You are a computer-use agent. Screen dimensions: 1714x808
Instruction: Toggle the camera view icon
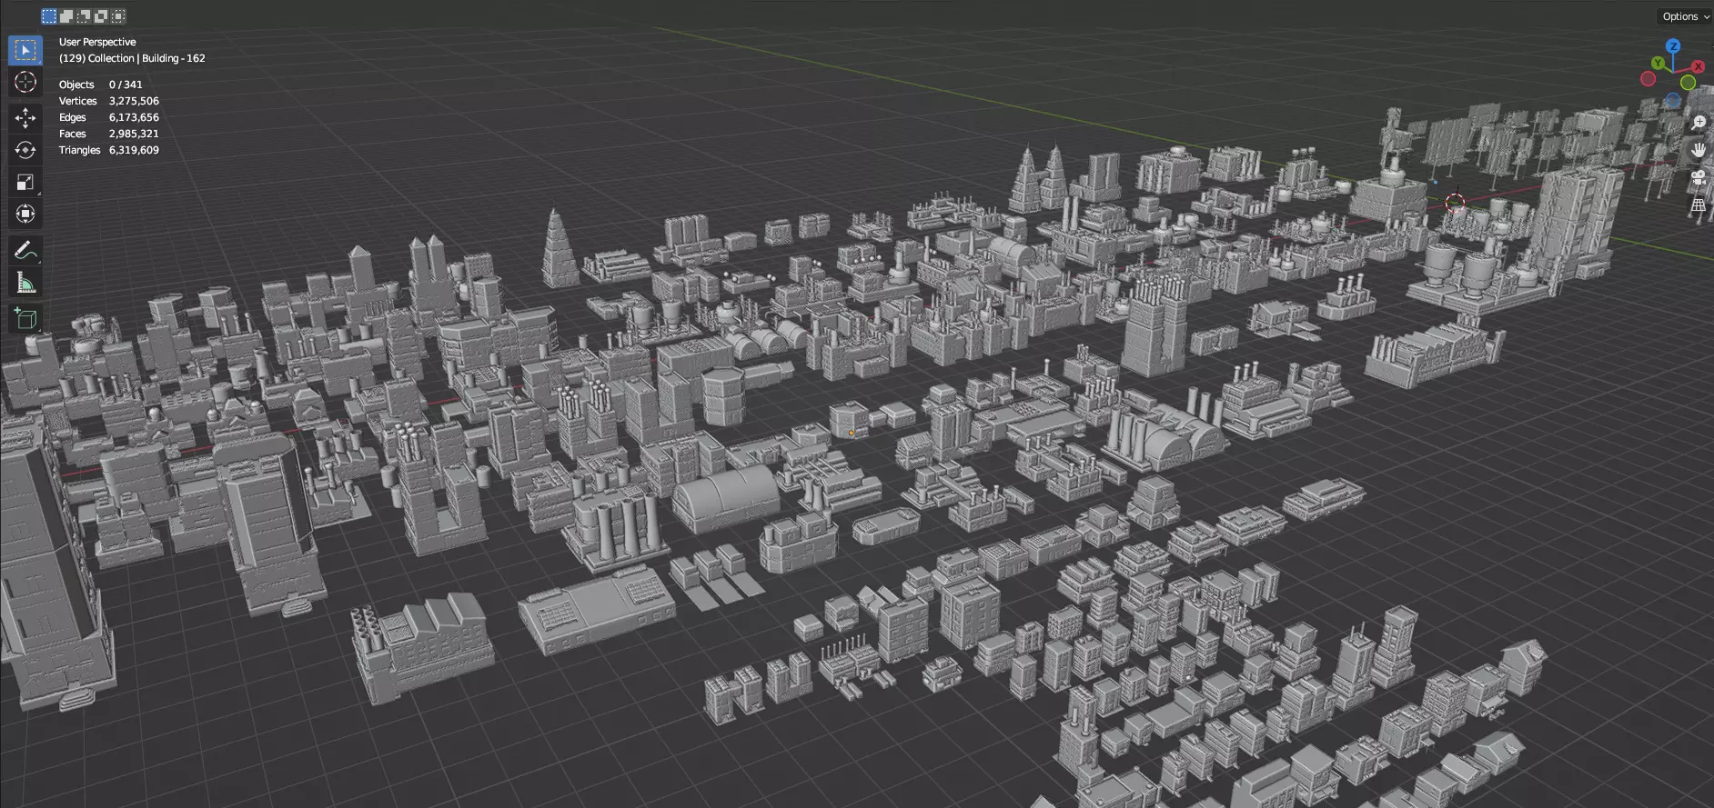pyautogui.click(x=1699, y=178)
